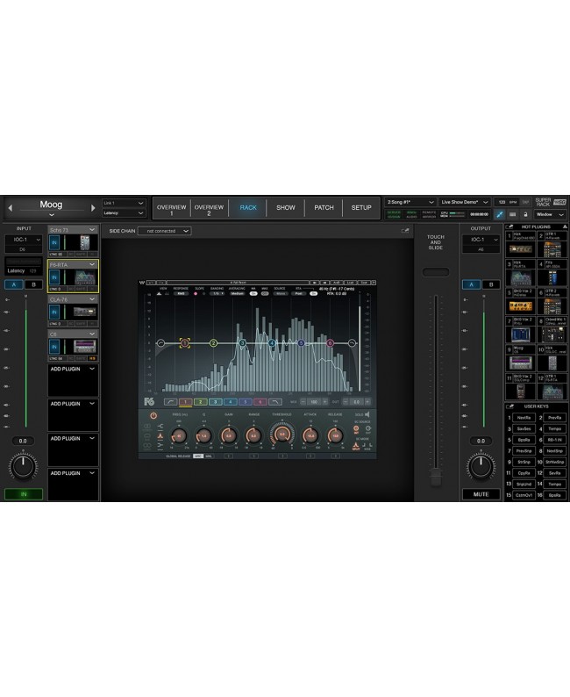
Task: Open the Latency dropdown under Link 1
Action: click(x=124, y=213)
